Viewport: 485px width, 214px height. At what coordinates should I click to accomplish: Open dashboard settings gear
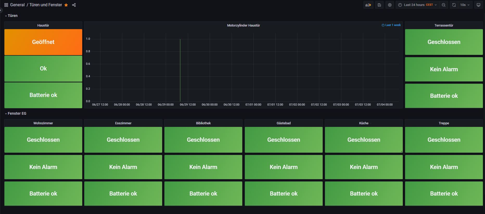390,5
